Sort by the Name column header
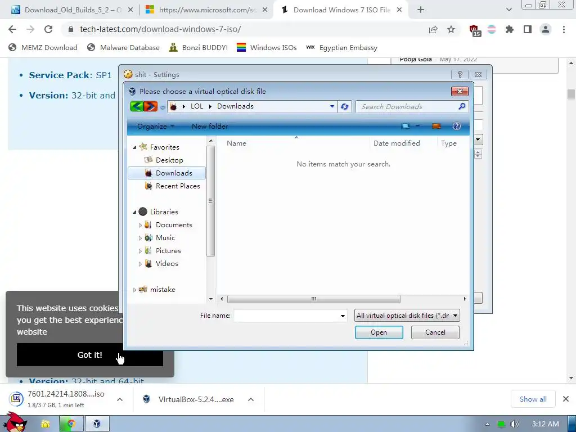This screenshot has width=576, height=432. (236, 143)
